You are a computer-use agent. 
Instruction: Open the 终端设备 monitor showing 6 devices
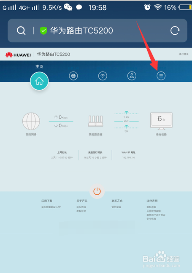point(161,121)
